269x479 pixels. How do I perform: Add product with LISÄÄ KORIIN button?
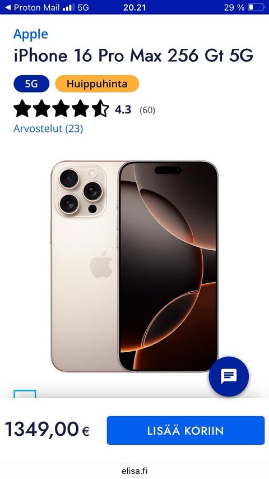(185, 430)
